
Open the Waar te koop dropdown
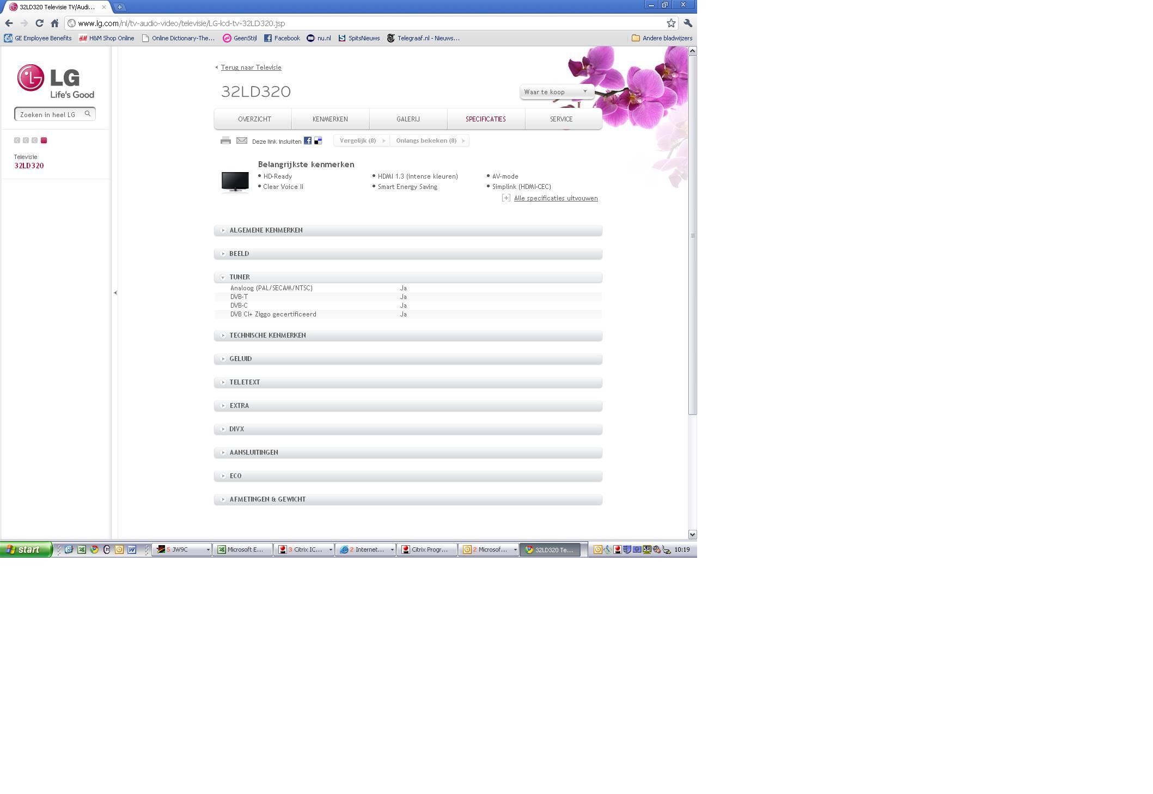coord(556,92)
